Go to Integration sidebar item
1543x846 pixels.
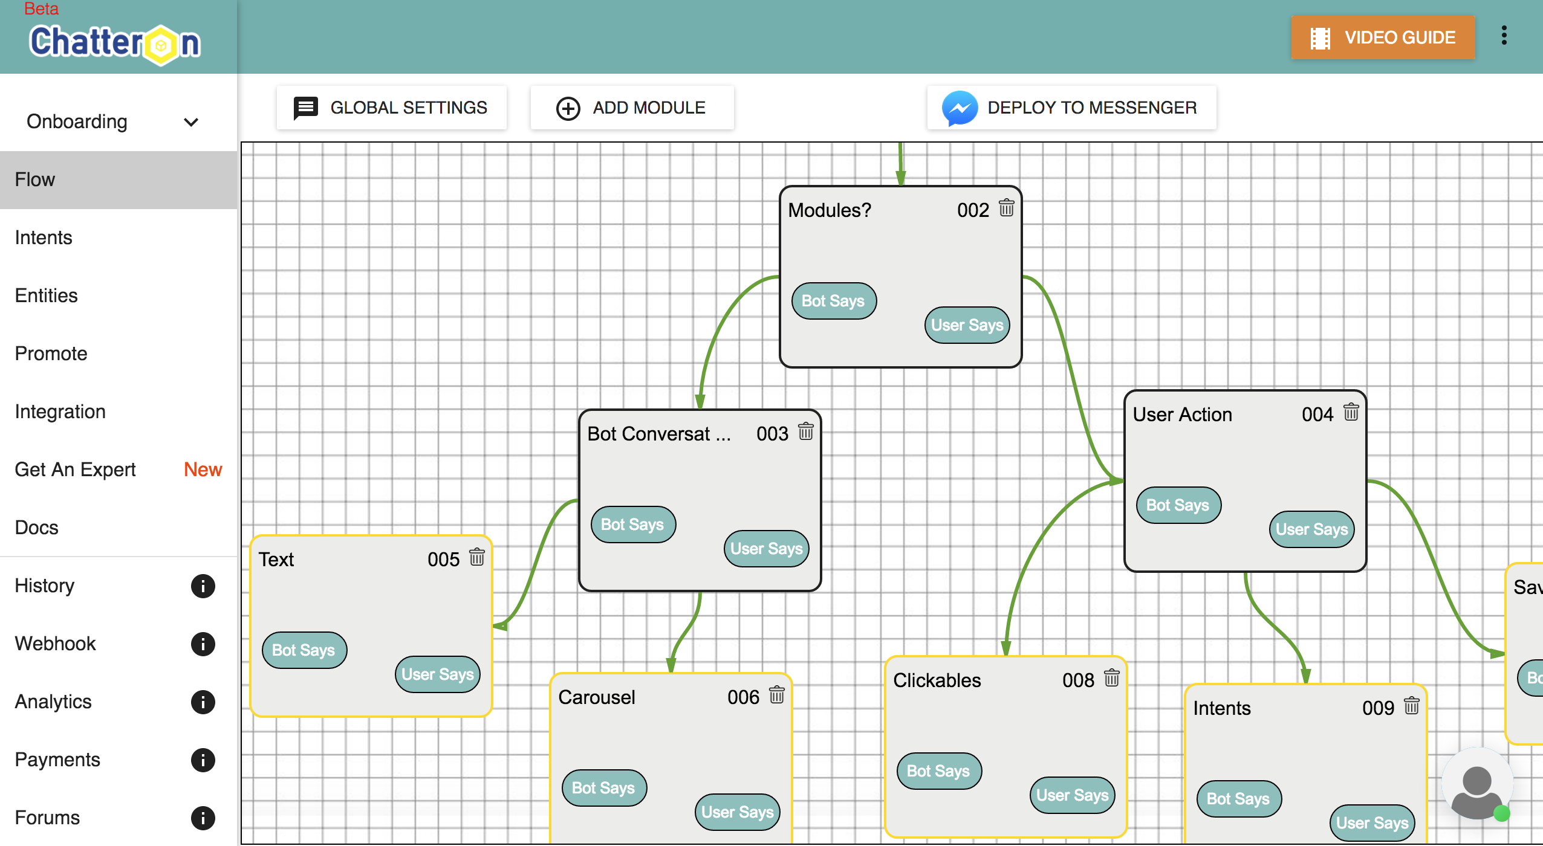(x=60, y=412)
